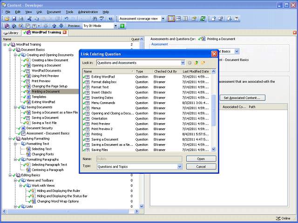Image resolution: width=298 pixels, height=223 pixels.
Task: Open the Document menu
Action: [x=54, y=12]
